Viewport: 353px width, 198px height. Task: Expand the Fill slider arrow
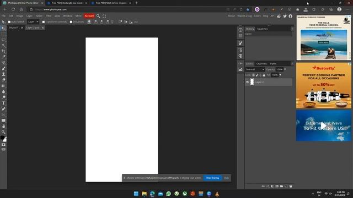pos(280,75)
